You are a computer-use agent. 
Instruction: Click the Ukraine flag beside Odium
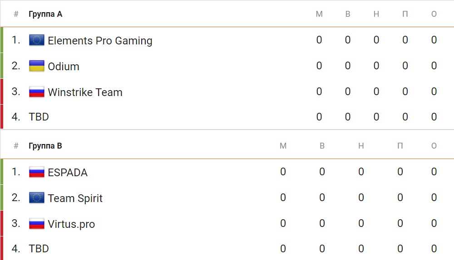[37, 66]
